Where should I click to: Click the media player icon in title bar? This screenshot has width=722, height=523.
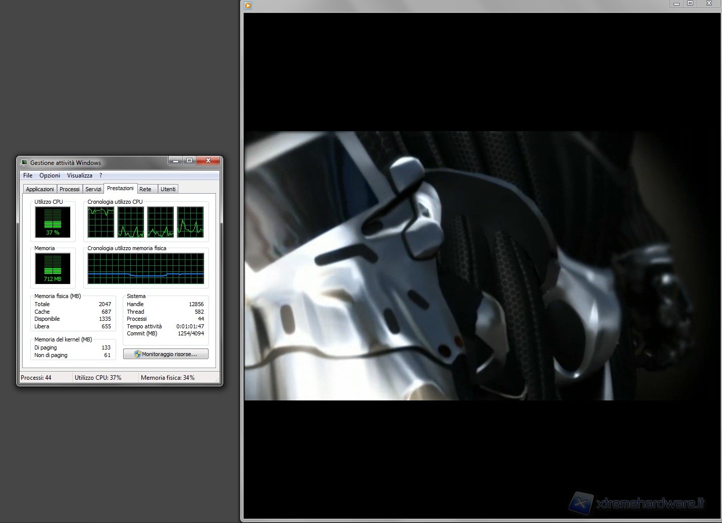pyautogui.click(x=248, y=6)
